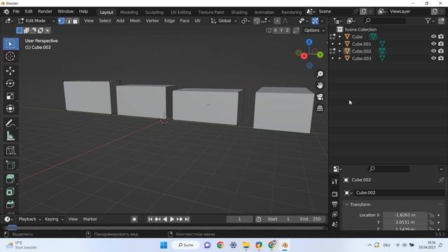Click the timeline Marker menu
This screenshot has height=252, width=448.
(90, 219)
